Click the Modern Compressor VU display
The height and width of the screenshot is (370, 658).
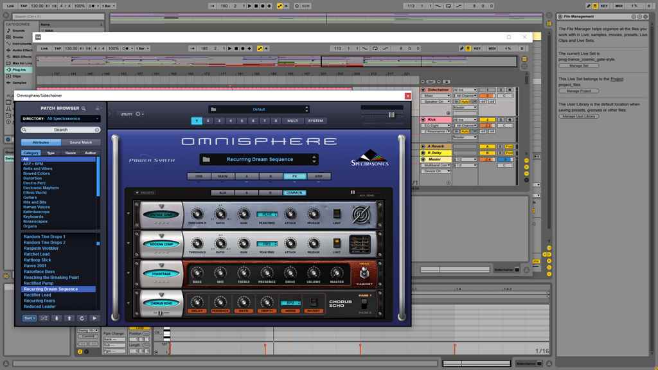click(360, 244)
